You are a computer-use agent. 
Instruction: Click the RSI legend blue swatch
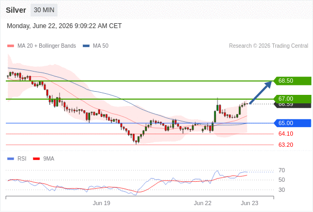coord(11,159)
